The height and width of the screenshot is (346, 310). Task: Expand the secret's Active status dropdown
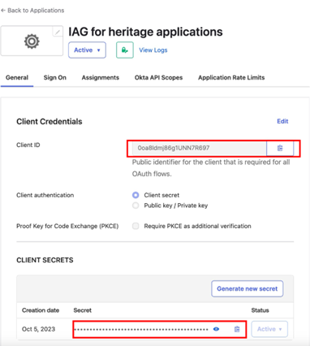(x=269, y=329)
